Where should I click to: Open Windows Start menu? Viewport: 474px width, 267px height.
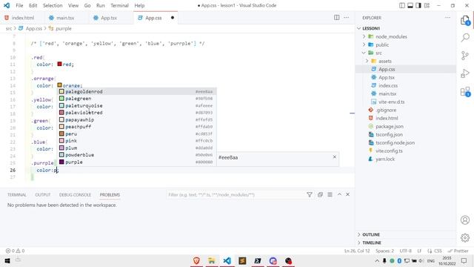pyautogui.click(x=7, y=260)
